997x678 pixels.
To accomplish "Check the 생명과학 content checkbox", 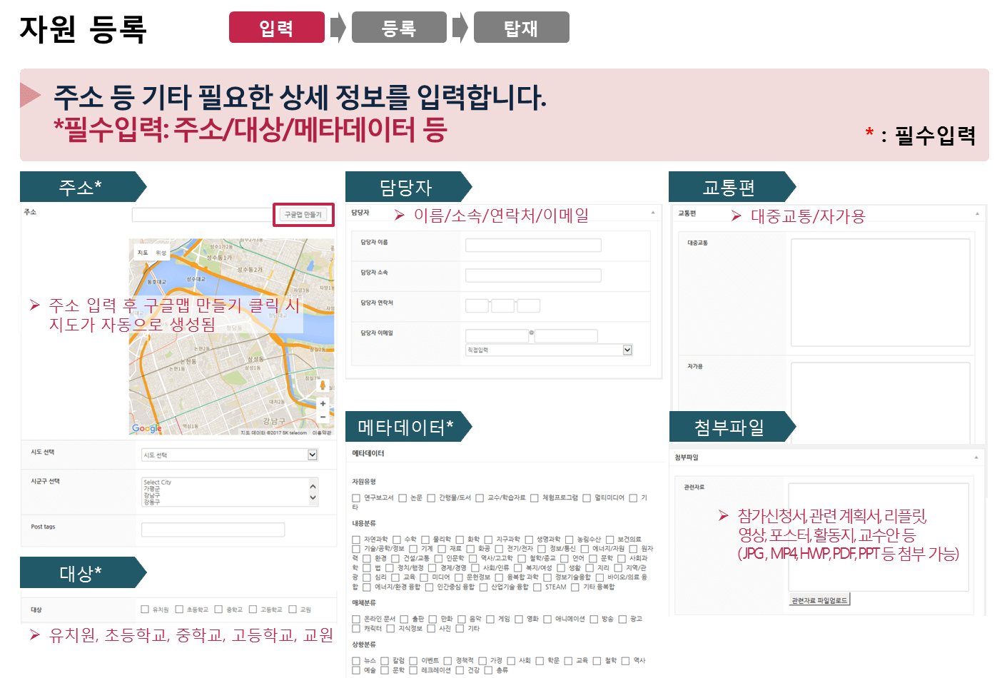I will pos(529,540).
